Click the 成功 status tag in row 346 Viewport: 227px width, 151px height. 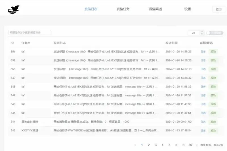[213, 104]
